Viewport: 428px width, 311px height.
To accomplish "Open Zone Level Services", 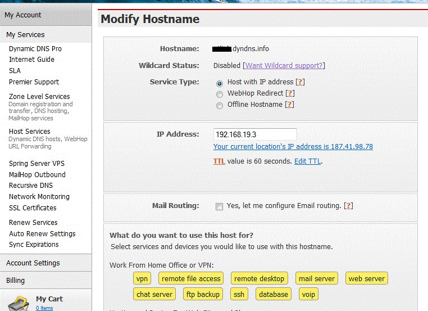I will [x=39, y=97].
